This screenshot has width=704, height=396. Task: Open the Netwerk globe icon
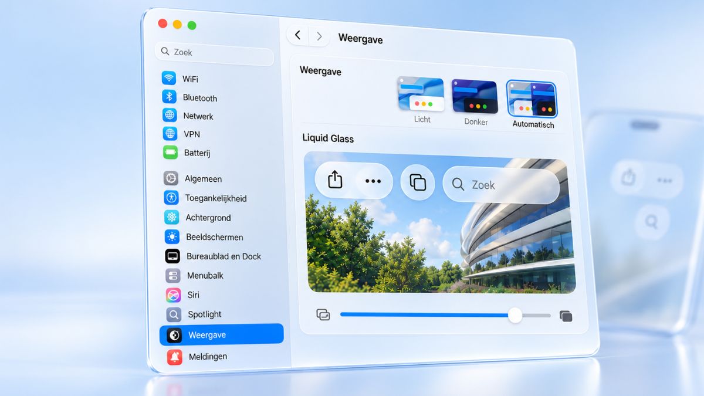tap(170, 115)
